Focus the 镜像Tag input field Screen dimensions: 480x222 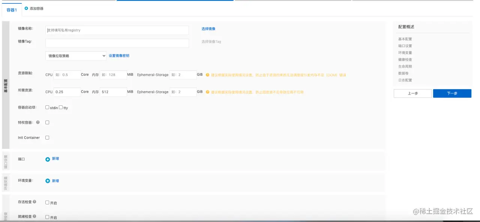pos(117,43)
